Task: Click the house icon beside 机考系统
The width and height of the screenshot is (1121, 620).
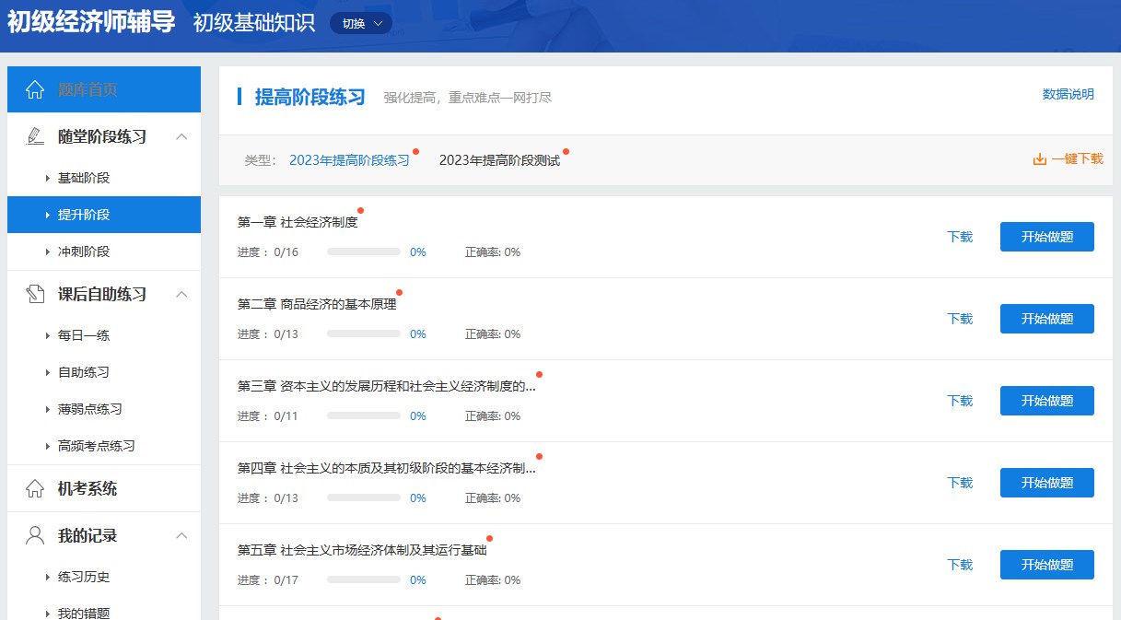Action: tap(35, 488)
